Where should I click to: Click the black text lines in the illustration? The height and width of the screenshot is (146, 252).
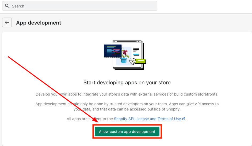click(136, 50)
